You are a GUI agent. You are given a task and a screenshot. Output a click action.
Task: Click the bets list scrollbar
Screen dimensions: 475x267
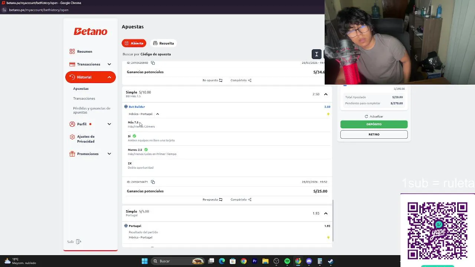pyautogui.click(x=333, y=220)
